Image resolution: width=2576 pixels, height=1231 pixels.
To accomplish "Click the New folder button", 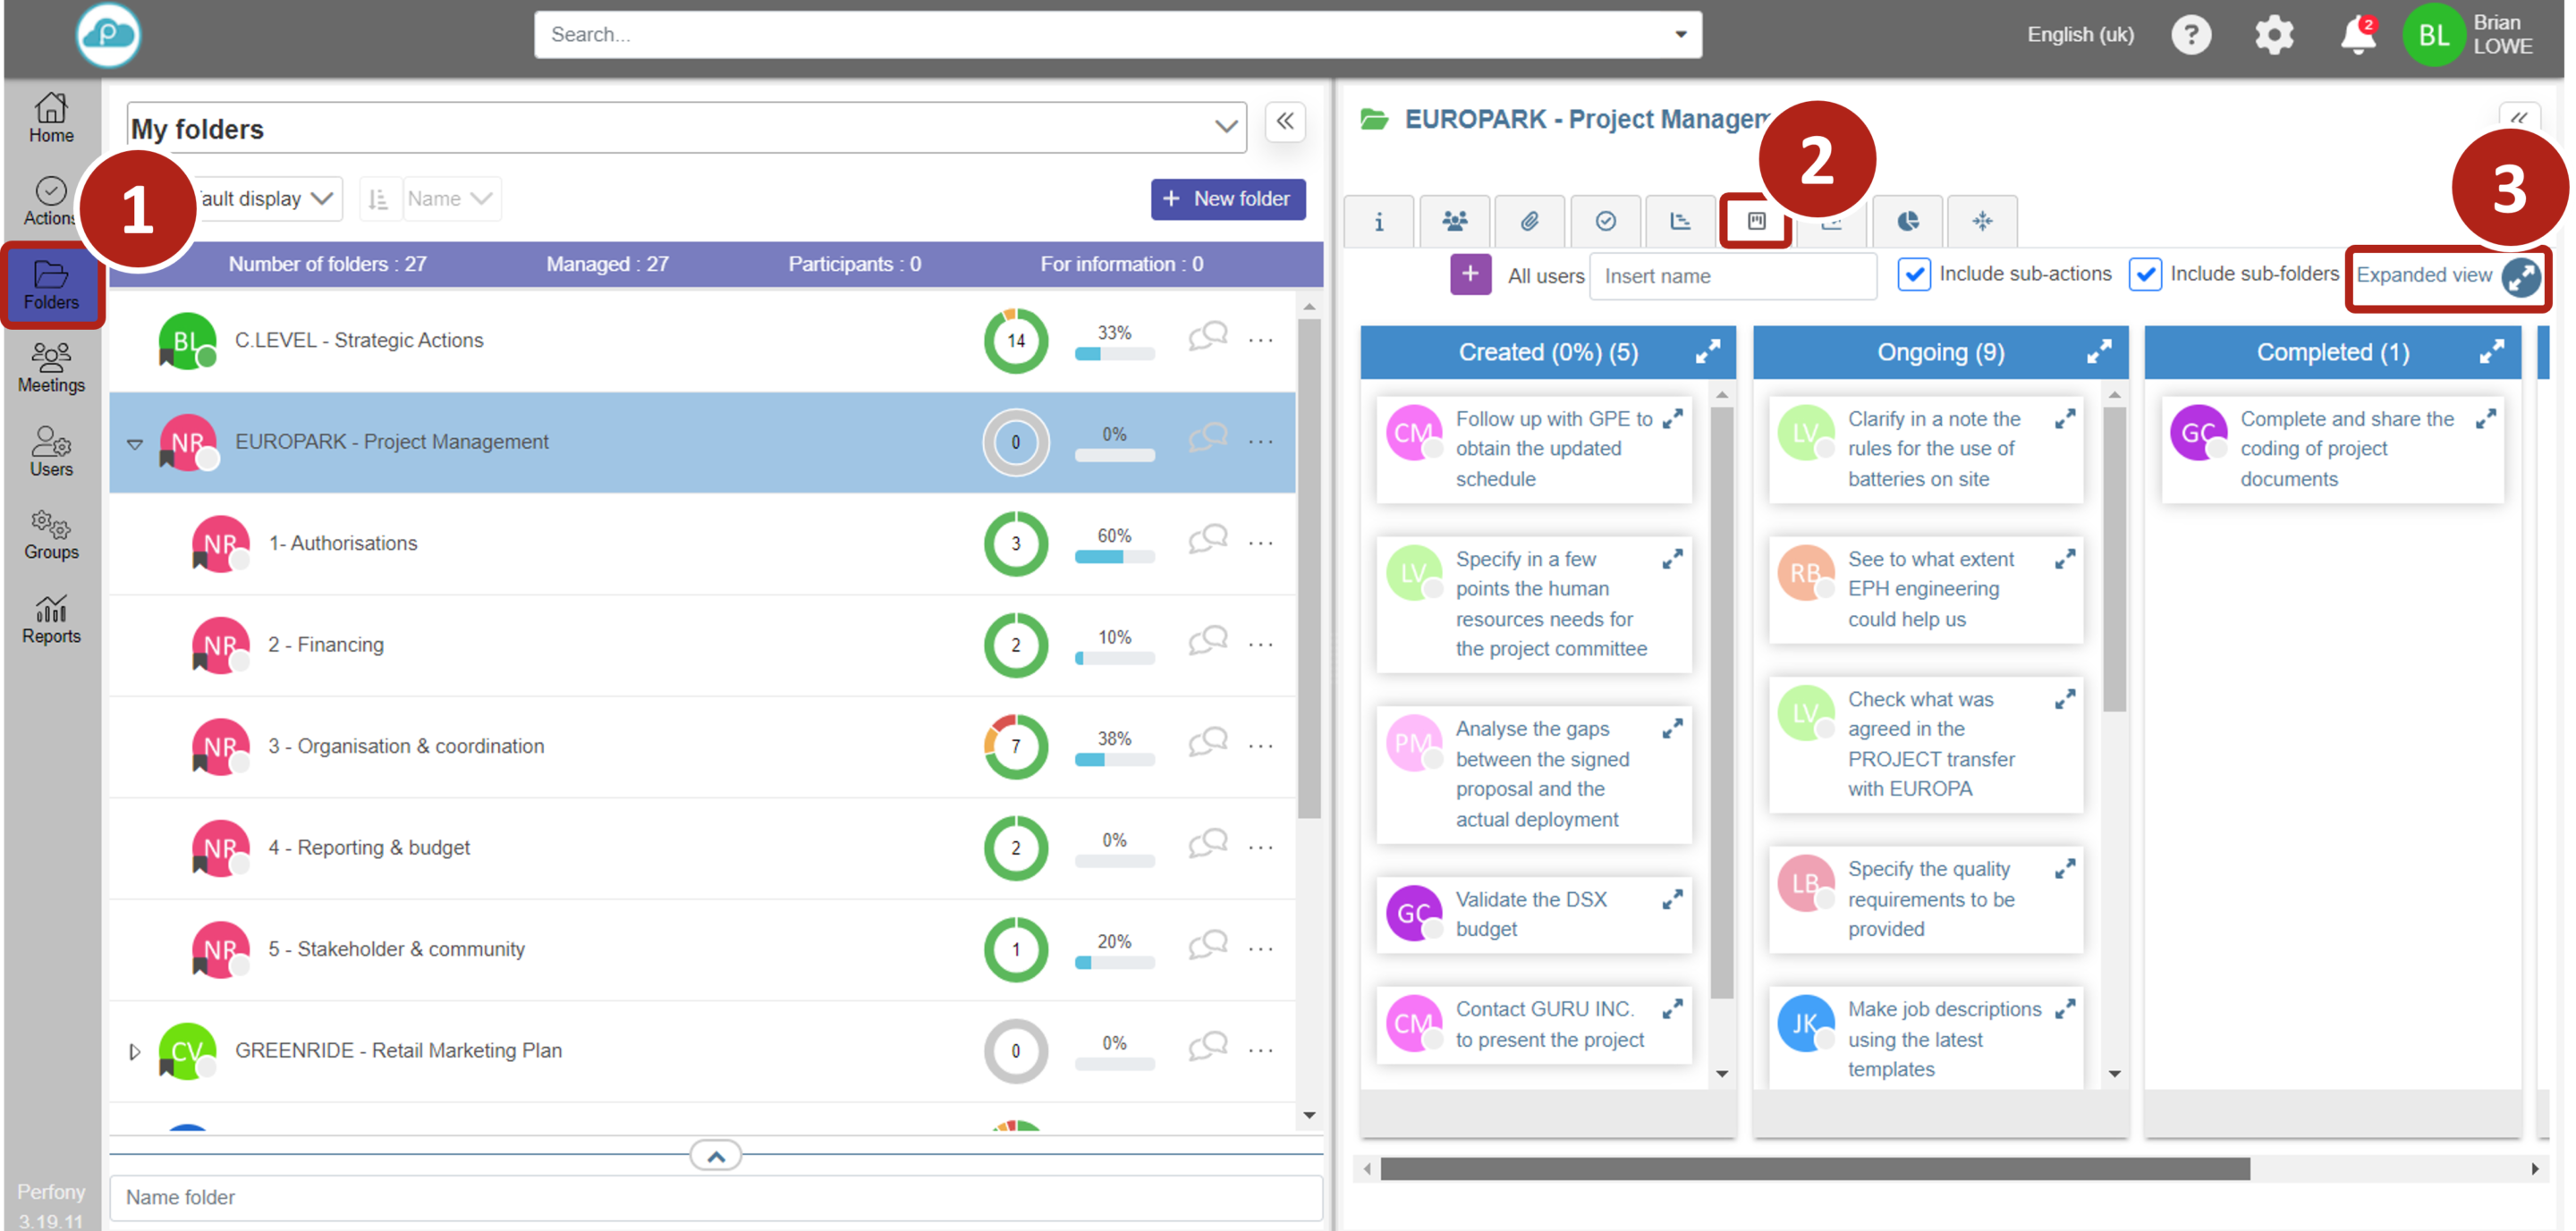I will pyautogui.click(x=1227, y=198).
